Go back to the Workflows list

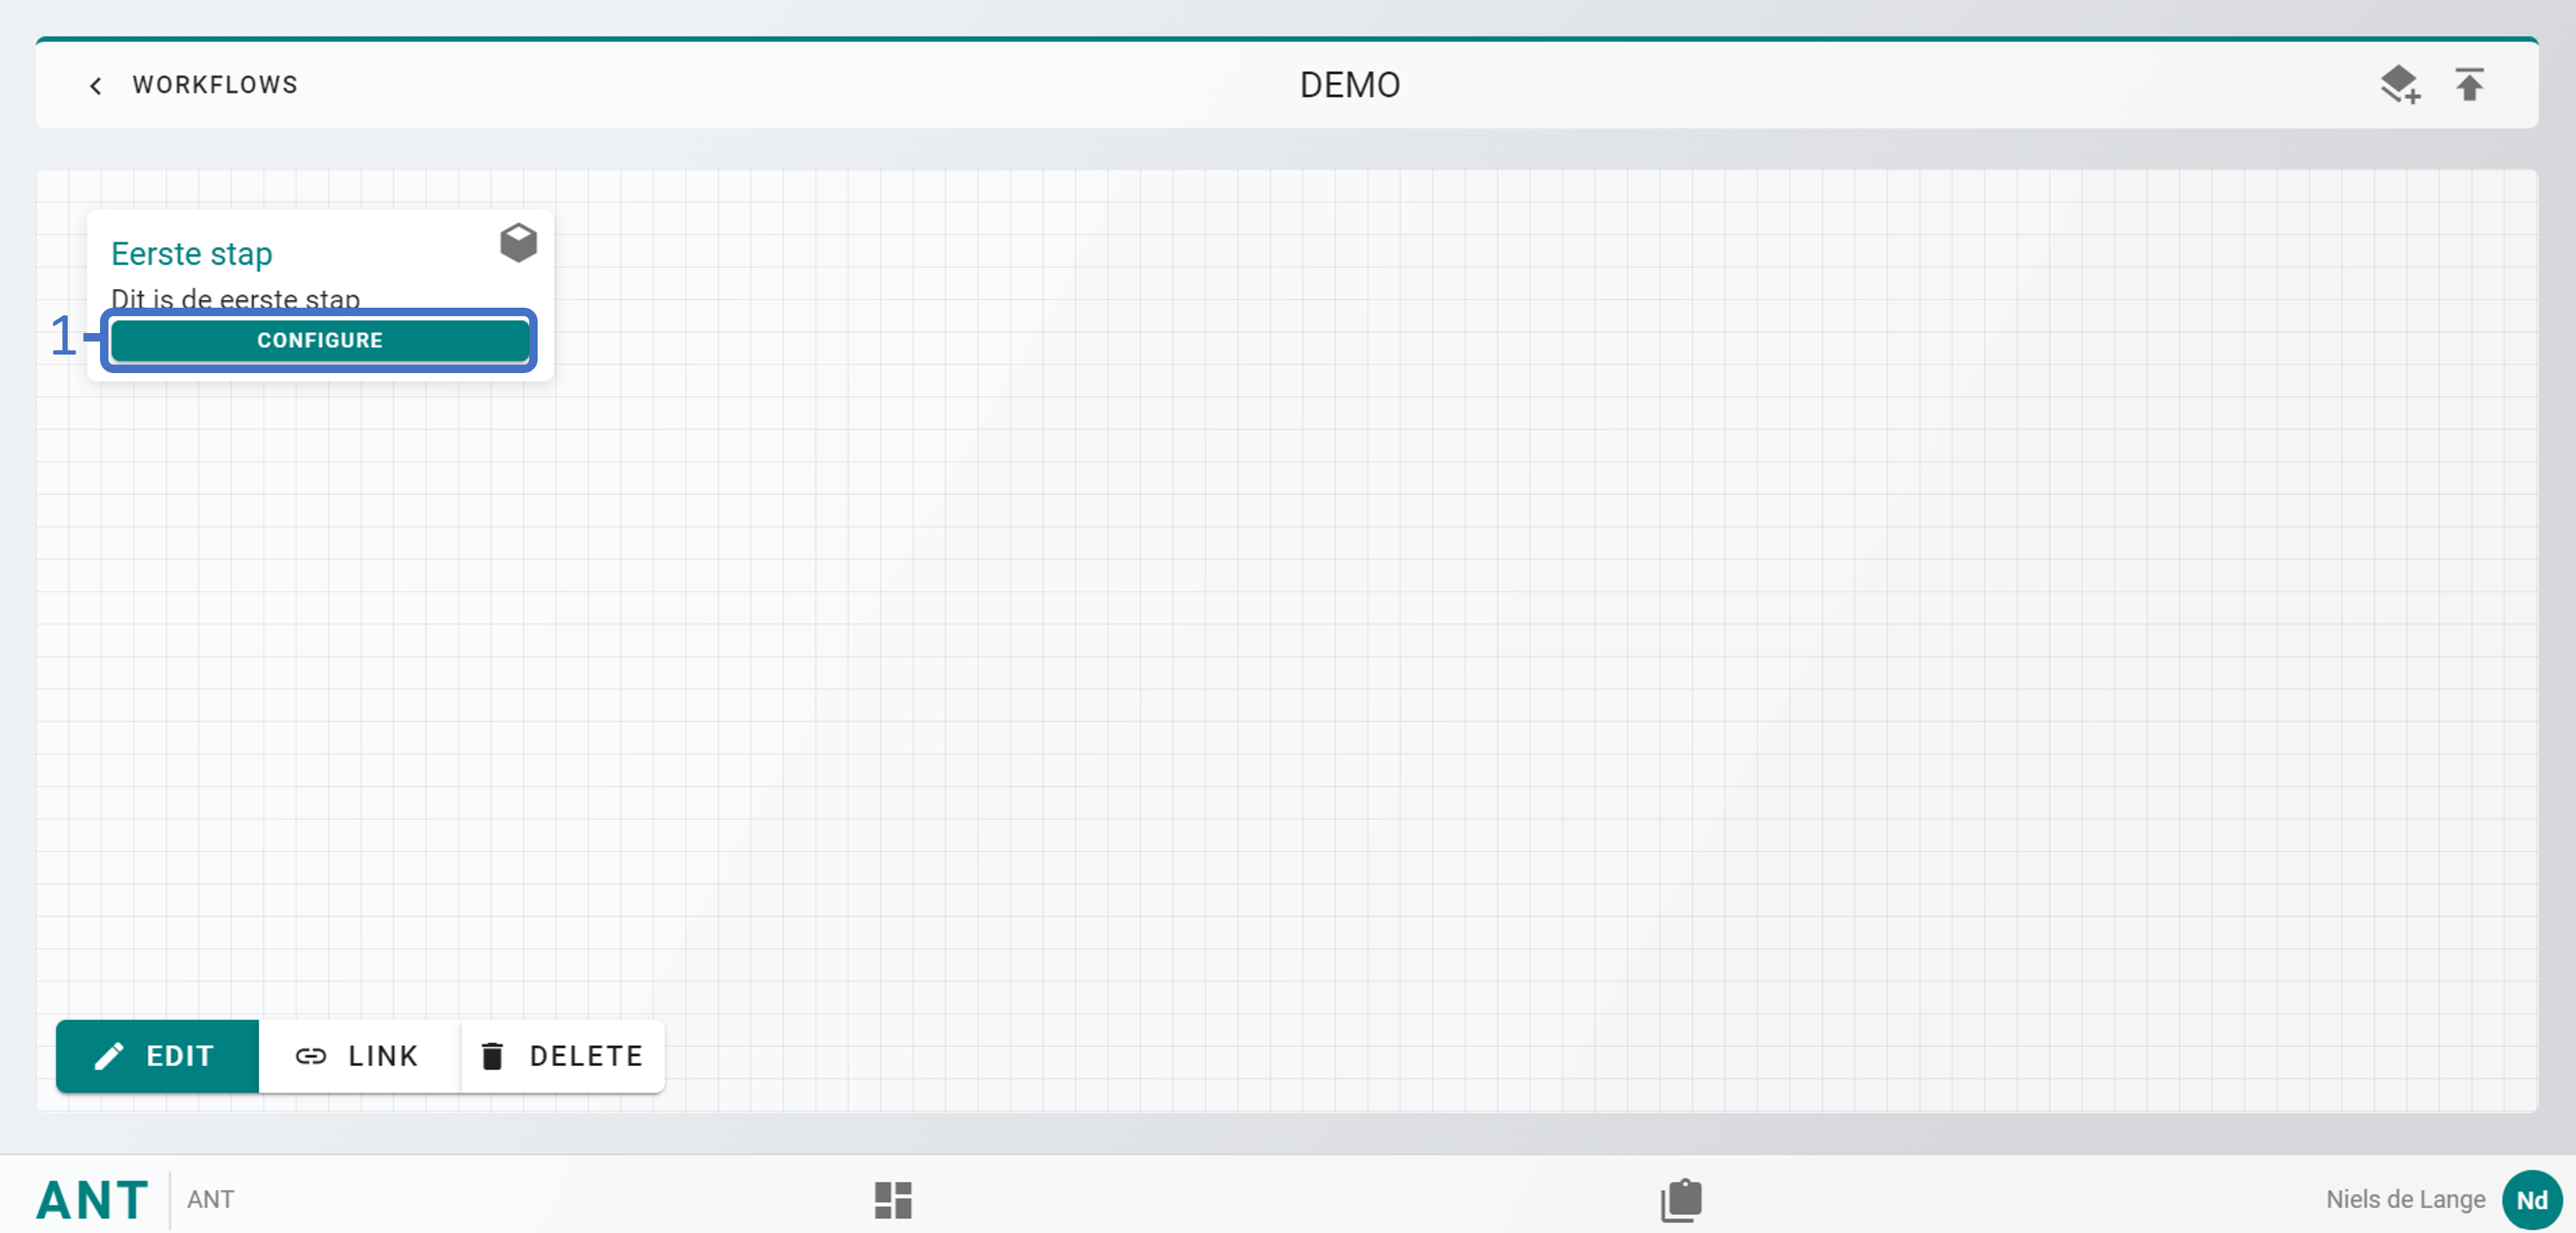pos(214,85)
